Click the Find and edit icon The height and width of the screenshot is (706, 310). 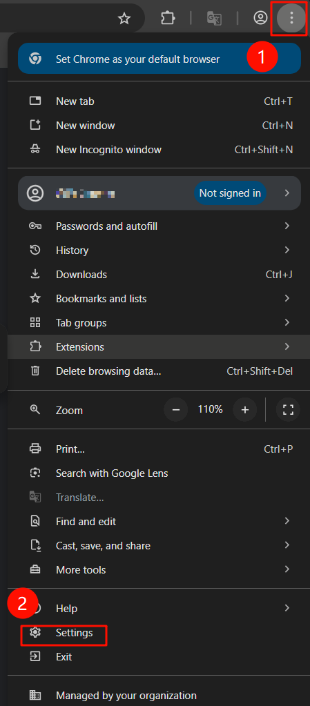(35, 522)
